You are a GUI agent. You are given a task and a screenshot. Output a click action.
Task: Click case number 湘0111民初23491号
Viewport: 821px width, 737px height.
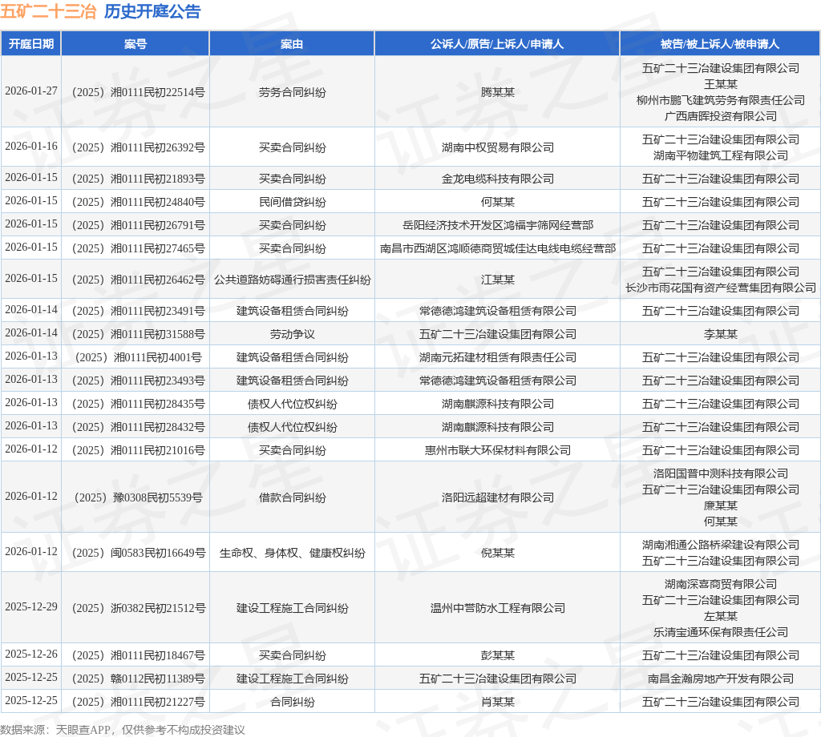pyautogui.click(x=138, y=312)
